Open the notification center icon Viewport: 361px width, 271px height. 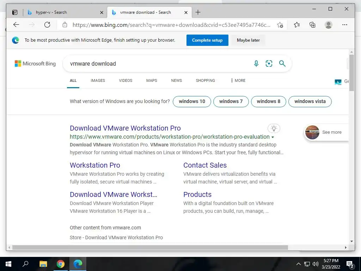coord(350,264)
